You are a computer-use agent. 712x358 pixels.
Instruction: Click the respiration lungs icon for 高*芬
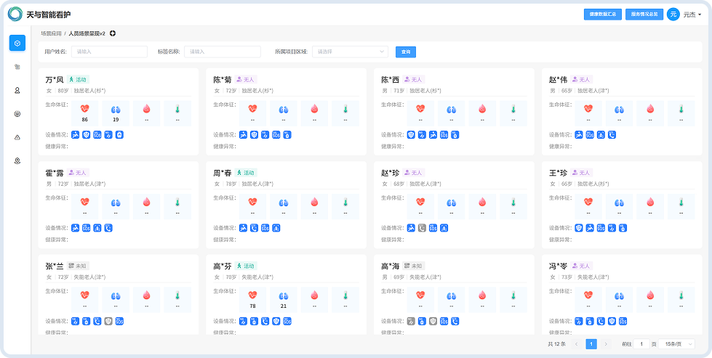284,295
